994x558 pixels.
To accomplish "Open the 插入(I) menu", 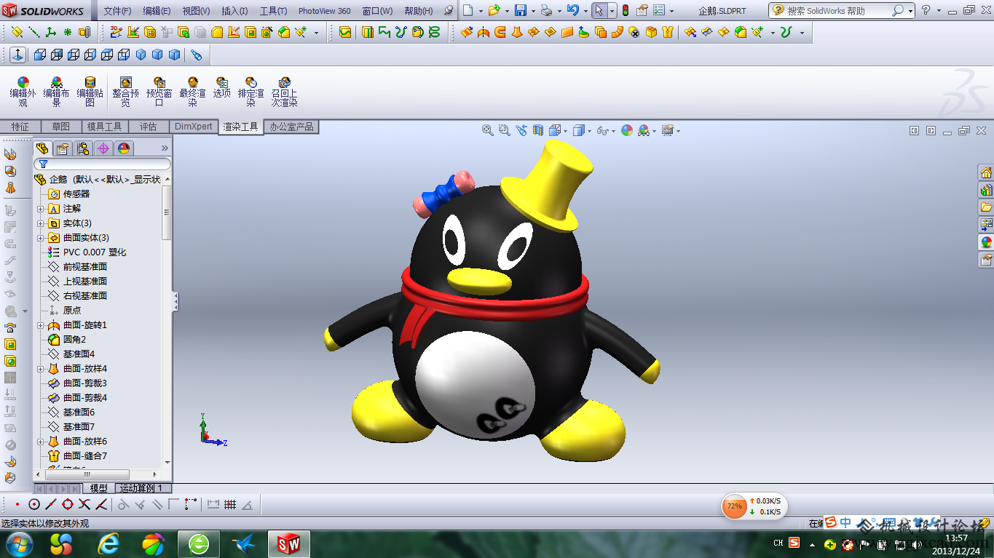I will click(x=234, y=11).
